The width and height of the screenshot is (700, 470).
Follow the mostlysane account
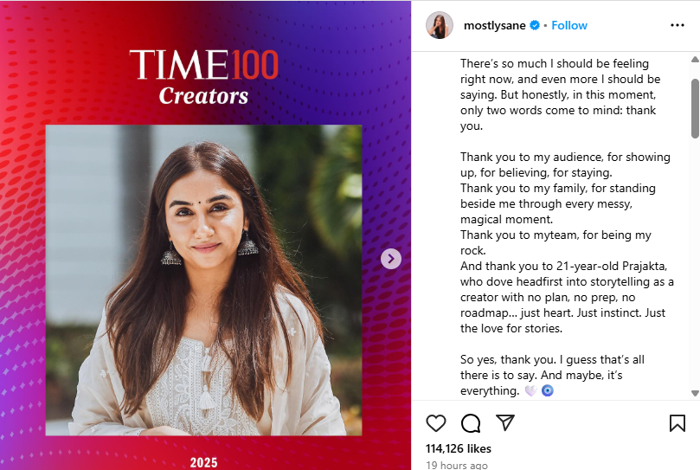pyautogui.click(x=569, y=26)
